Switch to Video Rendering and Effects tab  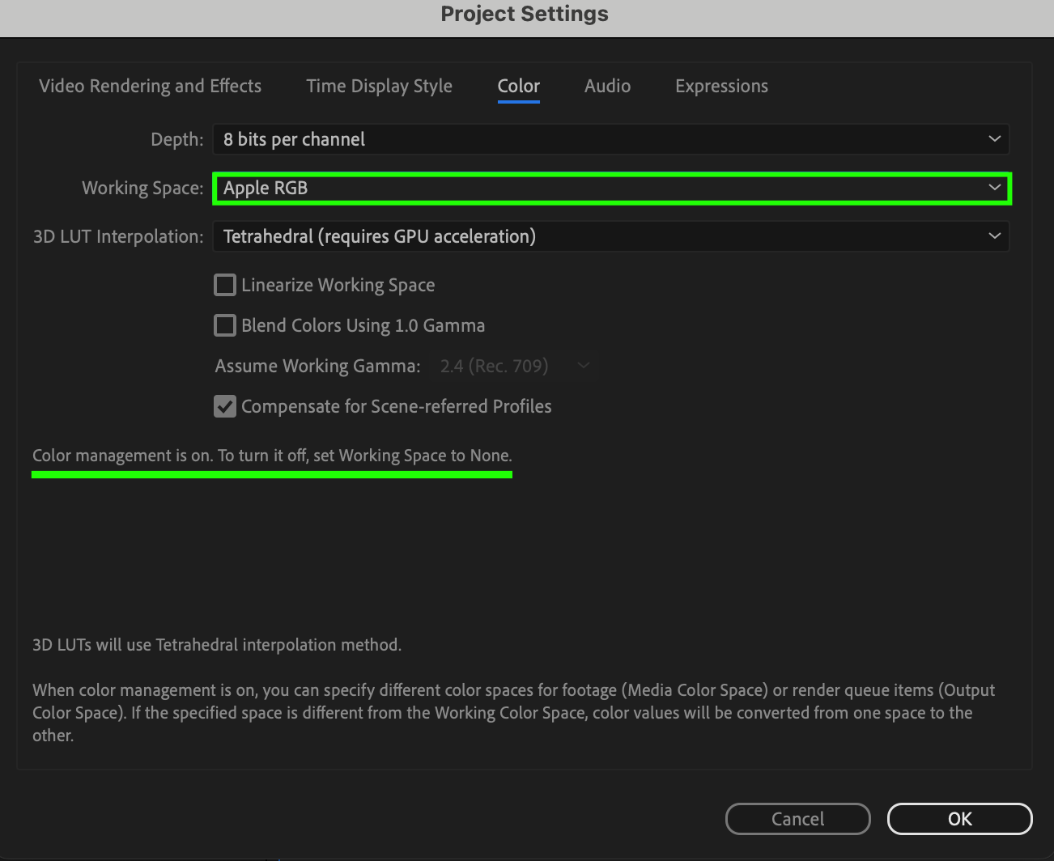(x=150, y=86)
